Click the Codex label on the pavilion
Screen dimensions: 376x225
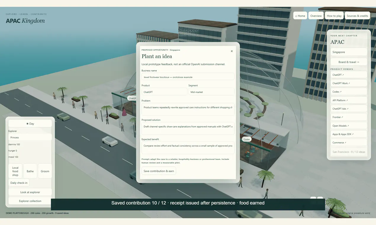(x=247, y=139)
